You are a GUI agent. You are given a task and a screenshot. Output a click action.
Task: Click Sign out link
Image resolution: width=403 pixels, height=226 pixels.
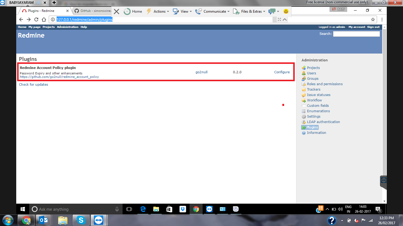[373, 27]
